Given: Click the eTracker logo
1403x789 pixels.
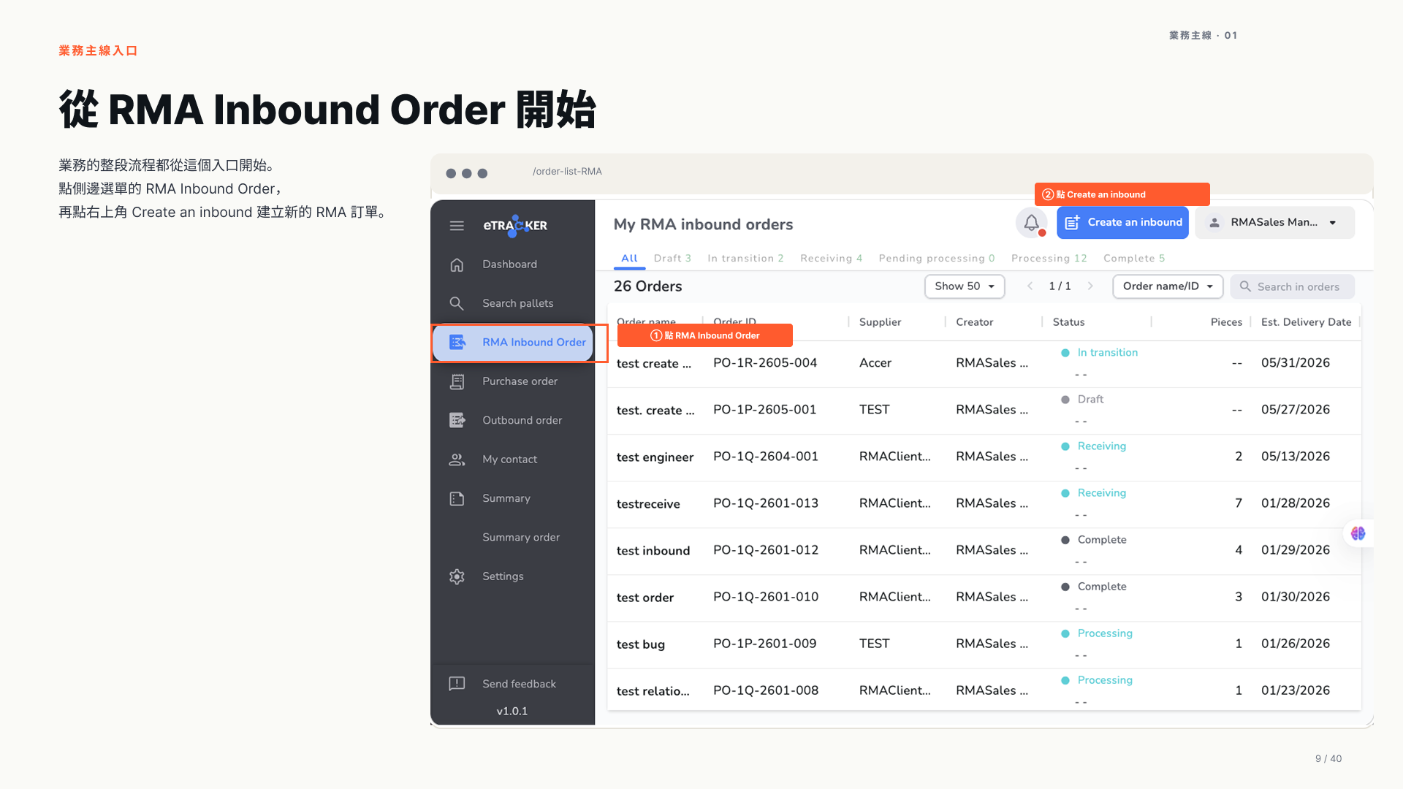Looking at the screenshot, I should pos(515,226).
